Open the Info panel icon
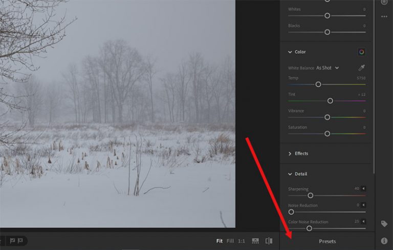The width and height of the screenshot is (393, 250). (x=384, y=241)
